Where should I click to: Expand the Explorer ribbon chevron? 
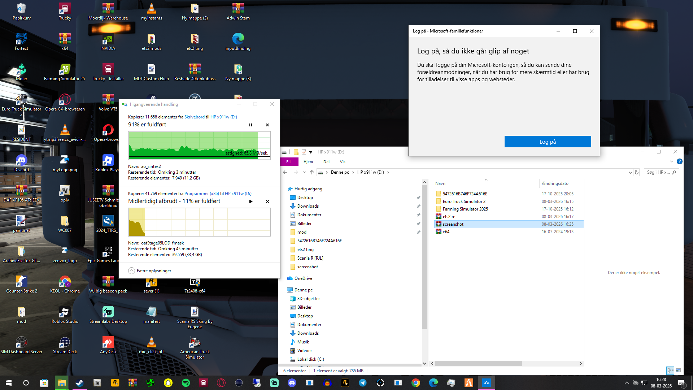click(672, 161)
